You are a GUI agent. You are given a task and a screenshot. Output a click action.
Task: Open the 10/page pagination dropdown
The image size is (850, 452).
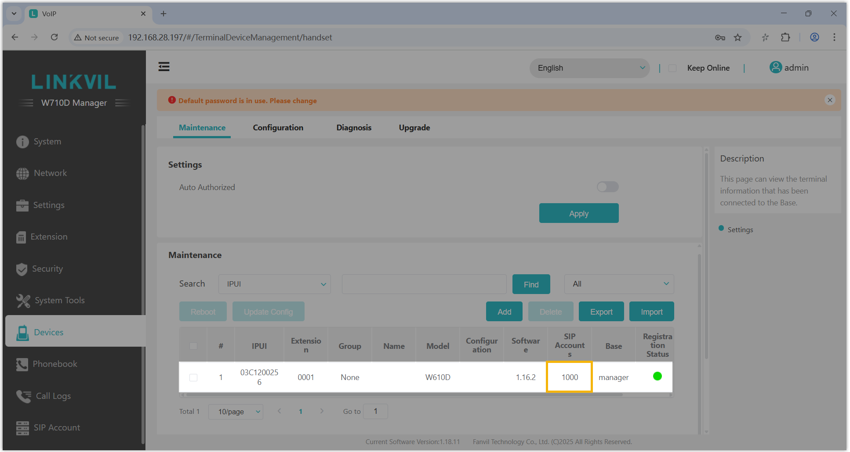[236, 412]
